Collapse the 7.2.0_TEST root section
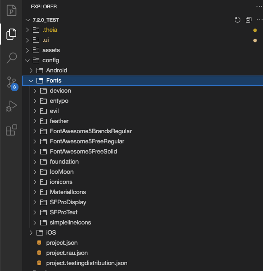This screenshot has height=271, width=263. (x=28, y=20)
